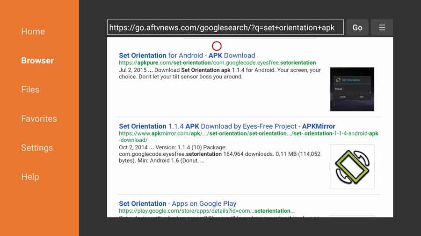Open 'Set Orientation for Android - APK Download' result
The image size is (421, 236).
pyautogui.click(x=187, y=56)
